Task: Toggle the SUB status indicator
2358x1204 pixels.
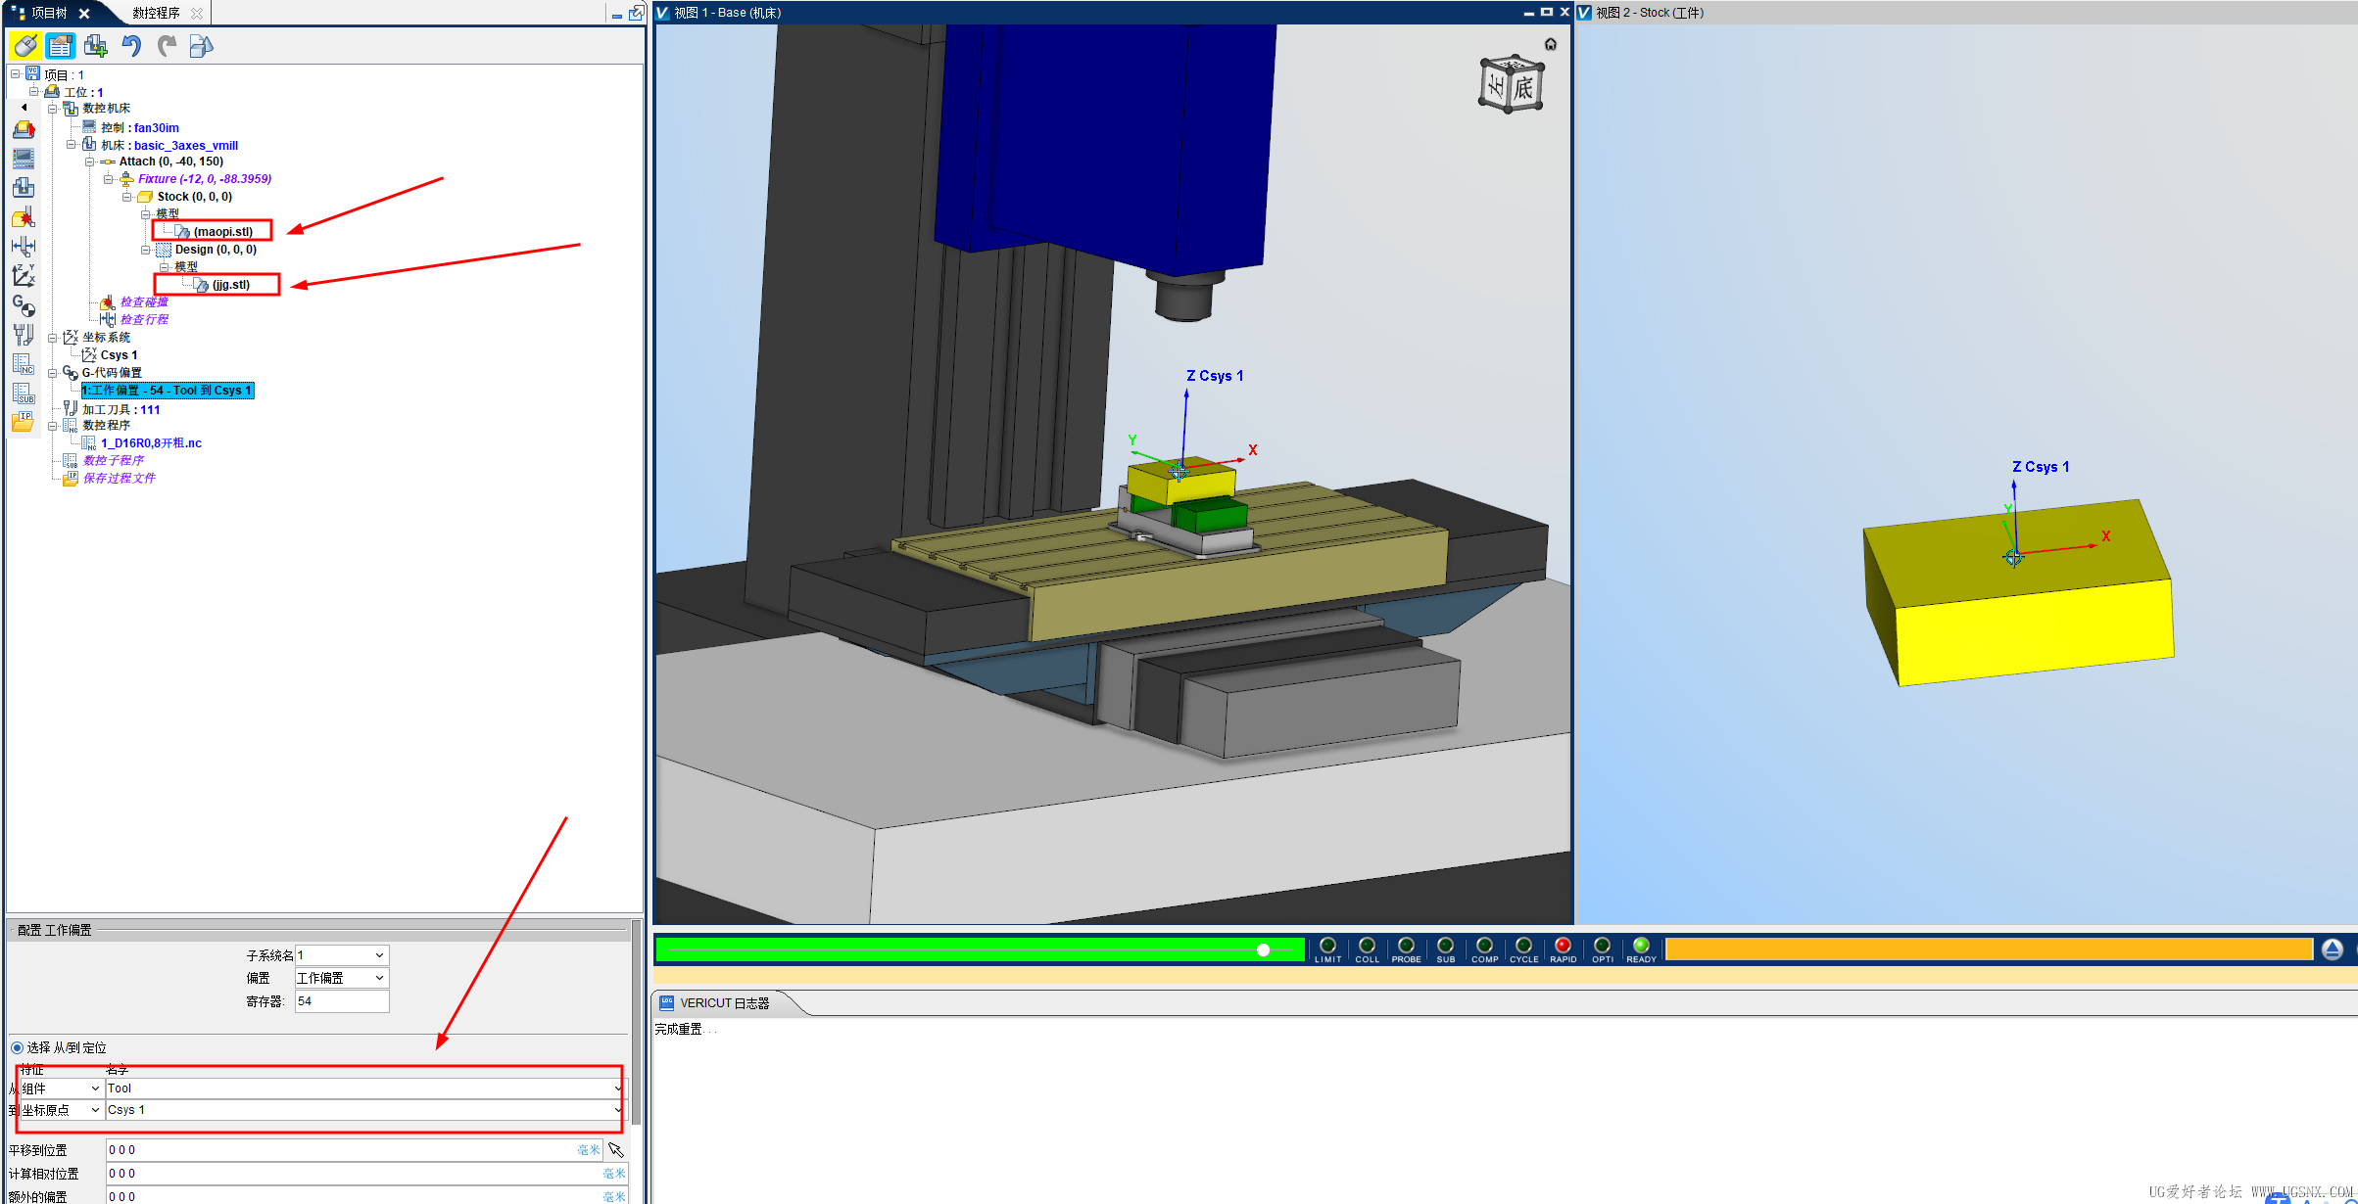Action: tap(1445, 949)
